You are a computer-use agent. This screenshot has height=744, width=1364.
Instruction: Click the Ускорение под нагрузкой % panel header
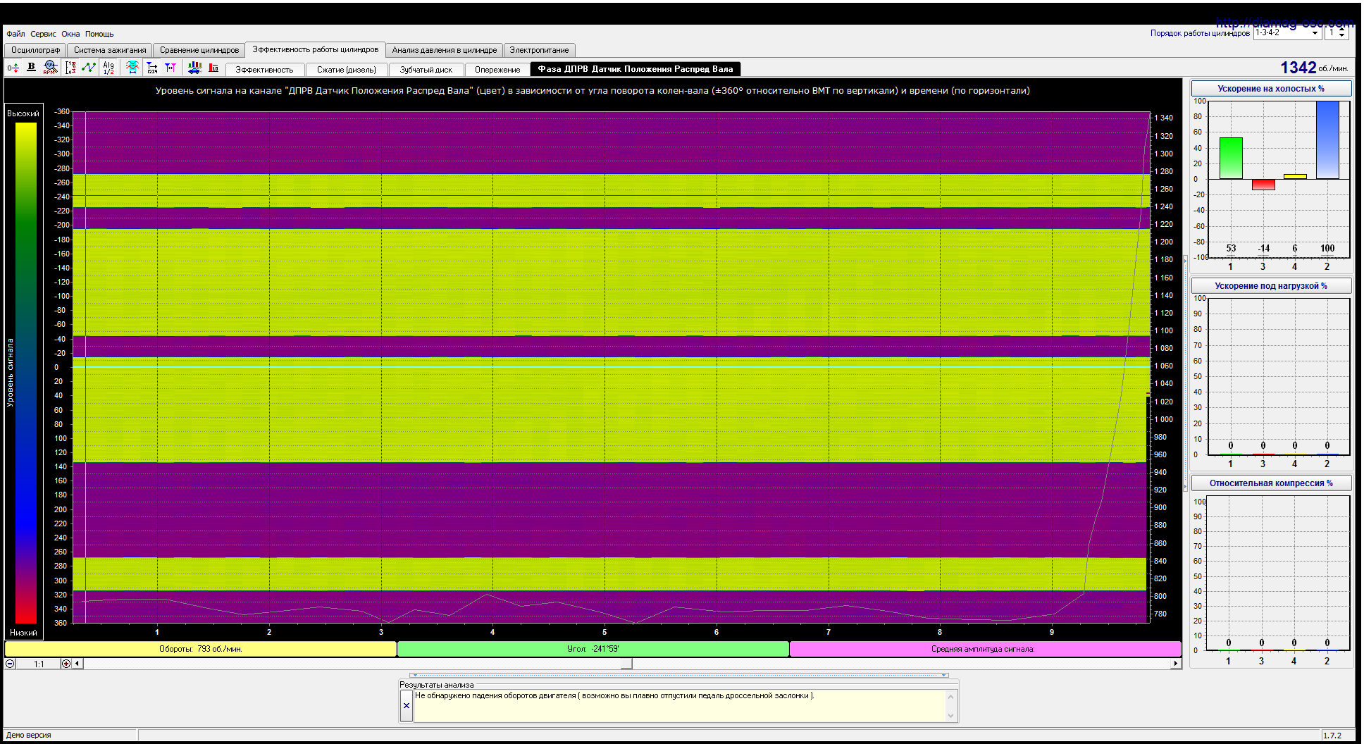click(x=1271, y=286)
